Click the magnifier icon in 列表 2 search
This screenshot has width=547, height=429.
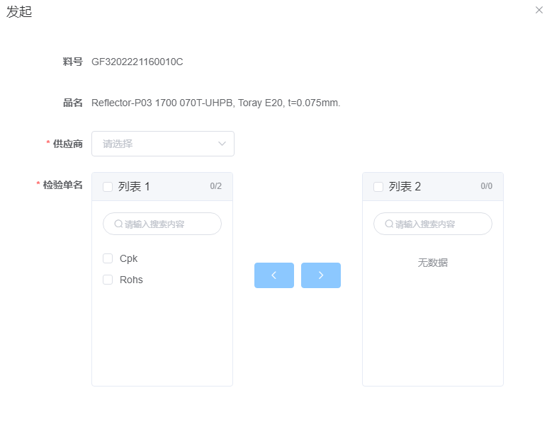click(389, 224)
